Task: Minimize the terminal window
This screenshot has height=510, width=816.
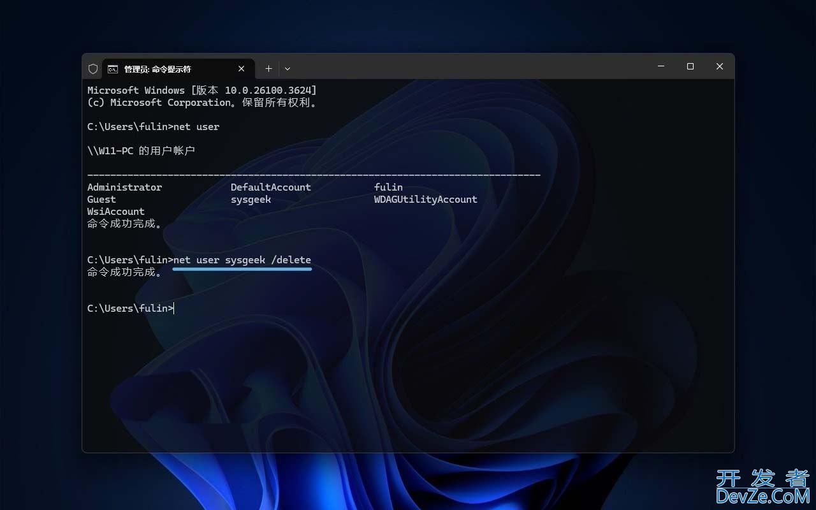Action: click(661, 66)
